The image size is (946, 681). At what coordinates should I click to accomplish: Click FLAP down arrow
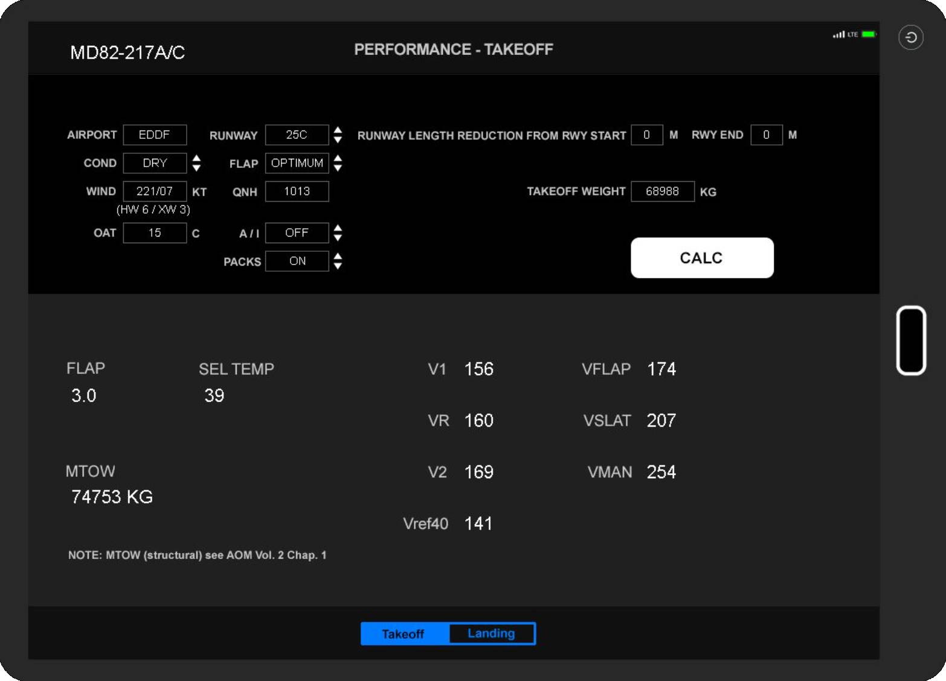click(338, 168)
